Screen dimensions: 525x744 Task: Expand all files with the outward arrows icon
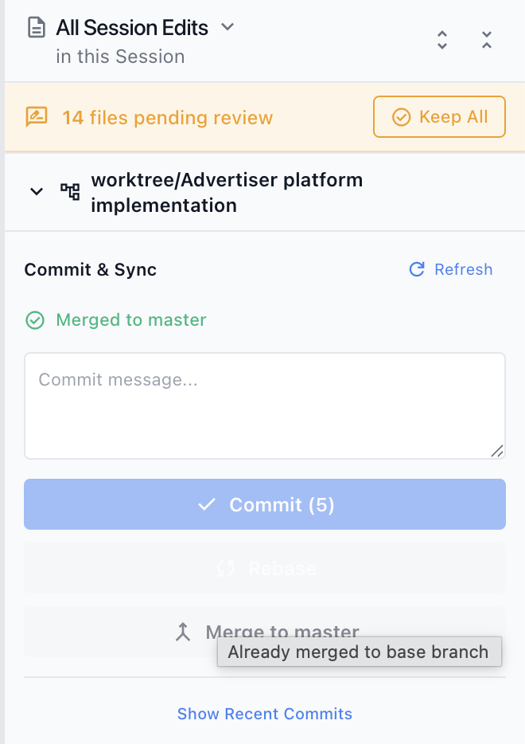click(442, 40)
